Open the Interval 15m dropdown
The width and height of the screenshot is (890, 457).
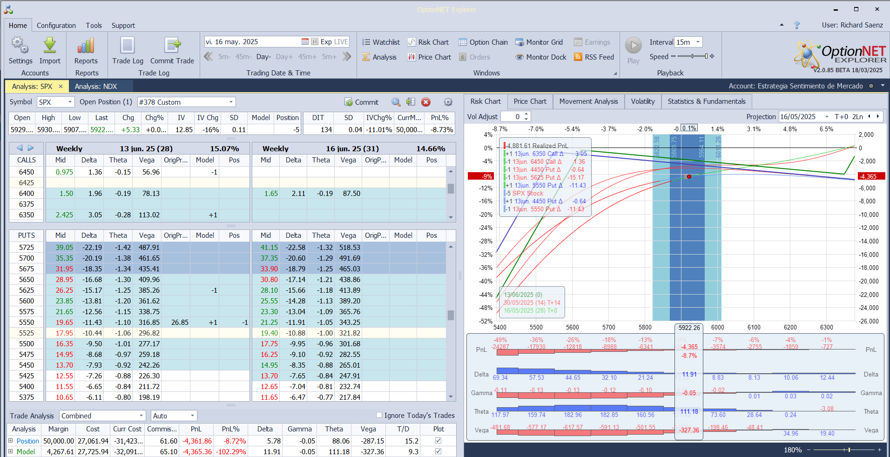pyautogui.click(x=698, y=42)
